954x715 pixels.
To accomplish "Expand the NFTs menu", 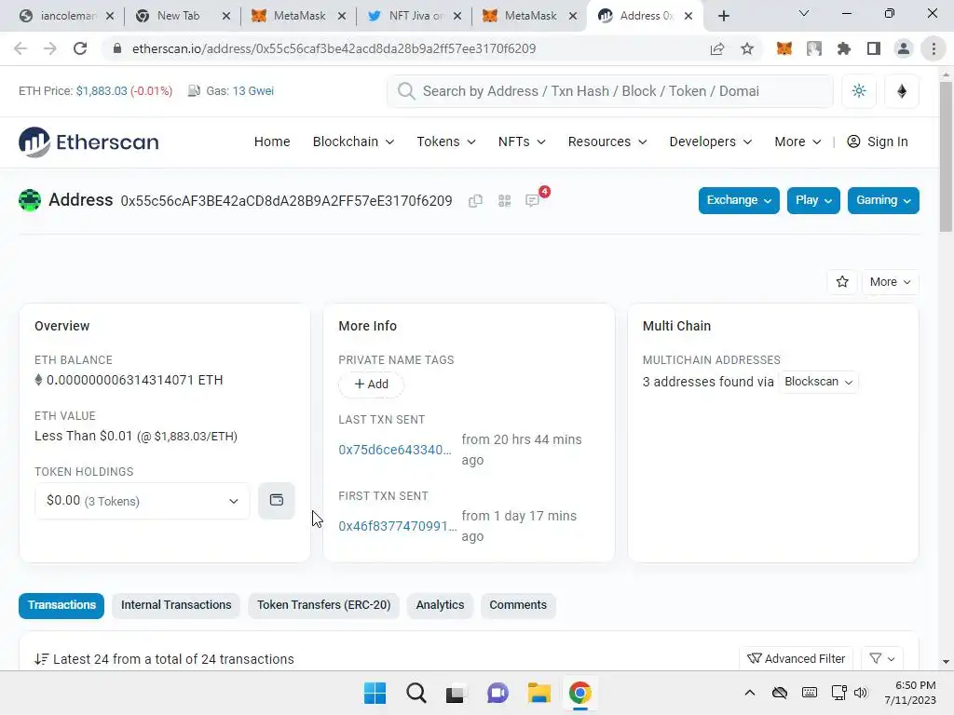I will pos(522,142).
